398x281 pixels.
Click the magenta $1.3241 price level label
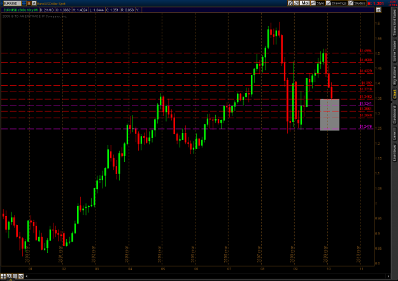click(x=366, y=104)
